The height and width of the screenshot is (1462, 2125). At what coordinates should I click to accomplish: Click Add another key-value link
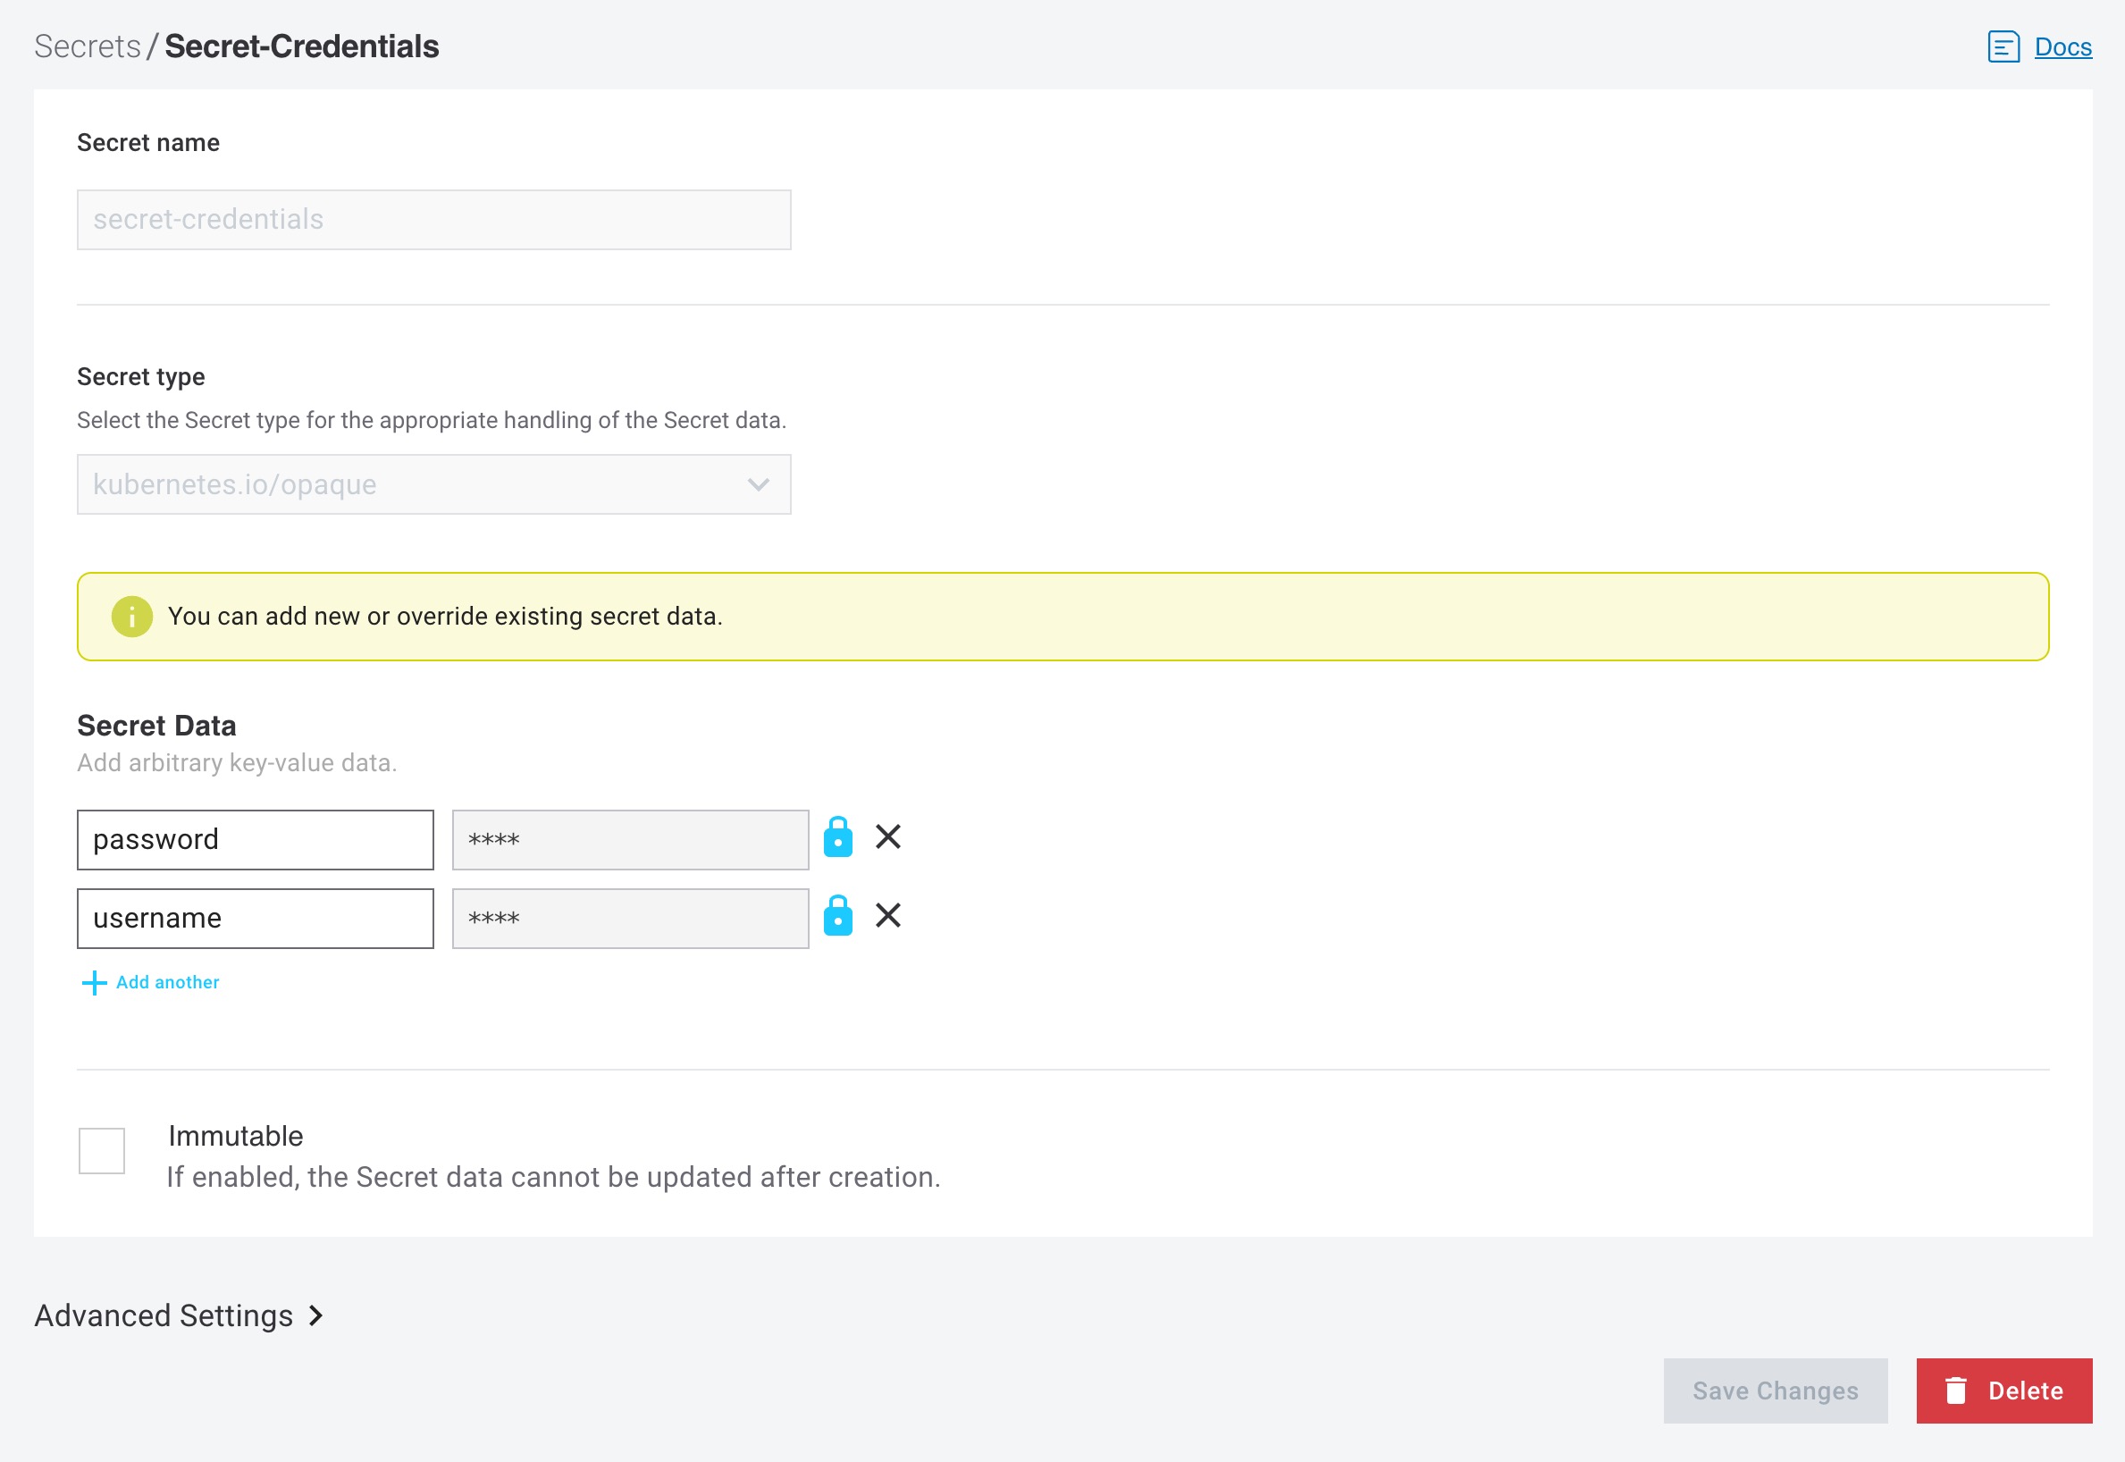(168, 983)
